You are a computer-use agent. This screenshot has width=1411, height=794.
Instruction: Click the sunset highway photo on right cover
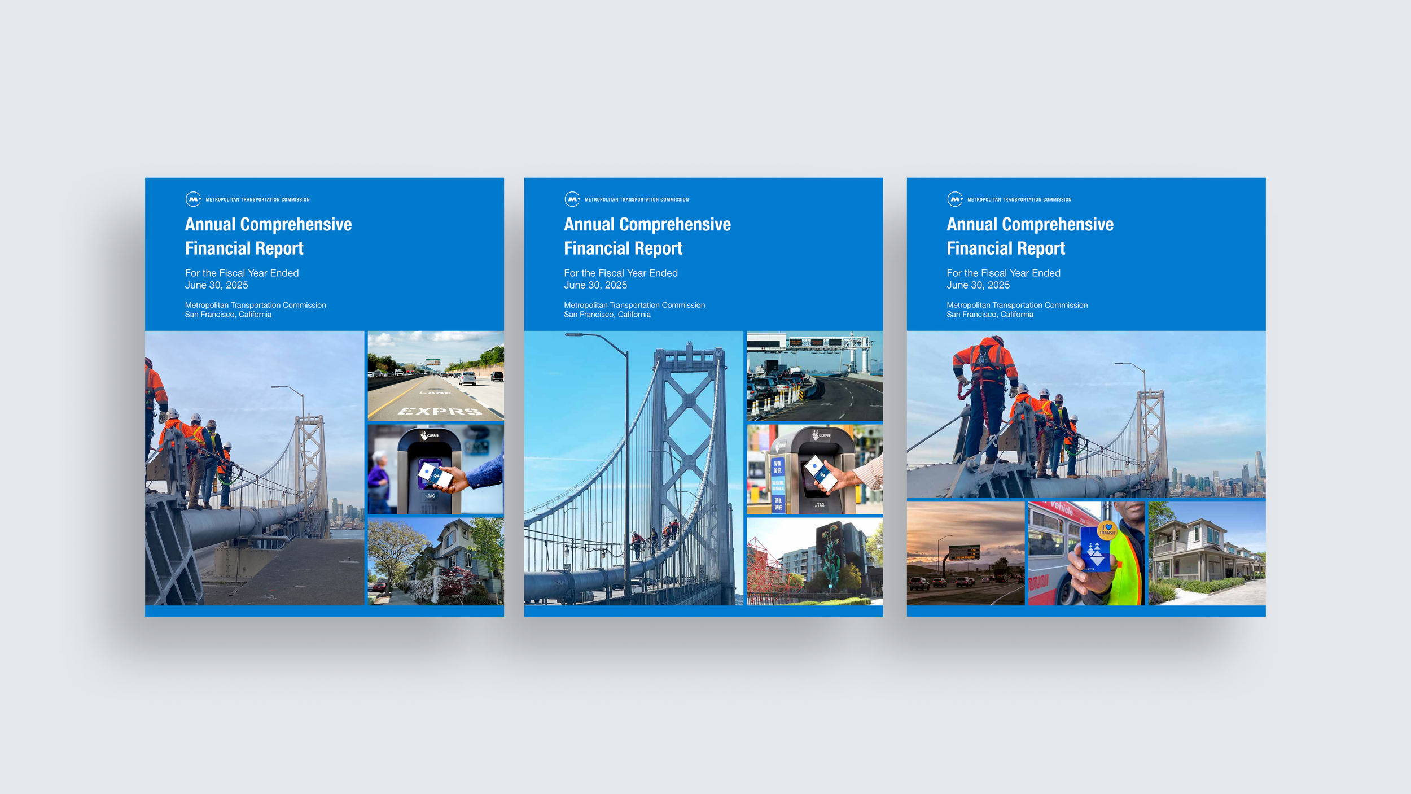965,553
